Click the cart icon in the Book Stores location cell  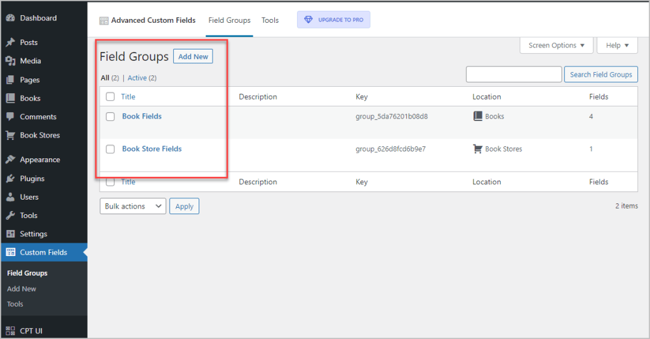coord(478,149)
